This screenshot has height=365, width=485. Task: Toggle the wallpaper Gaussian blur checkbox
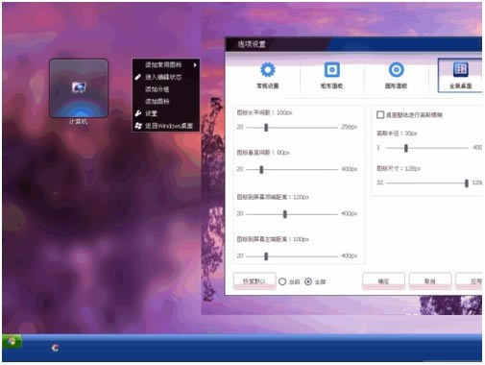tap(380, 115)
